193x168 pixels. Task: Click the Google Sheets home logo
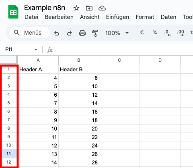(x=13, y=12)
